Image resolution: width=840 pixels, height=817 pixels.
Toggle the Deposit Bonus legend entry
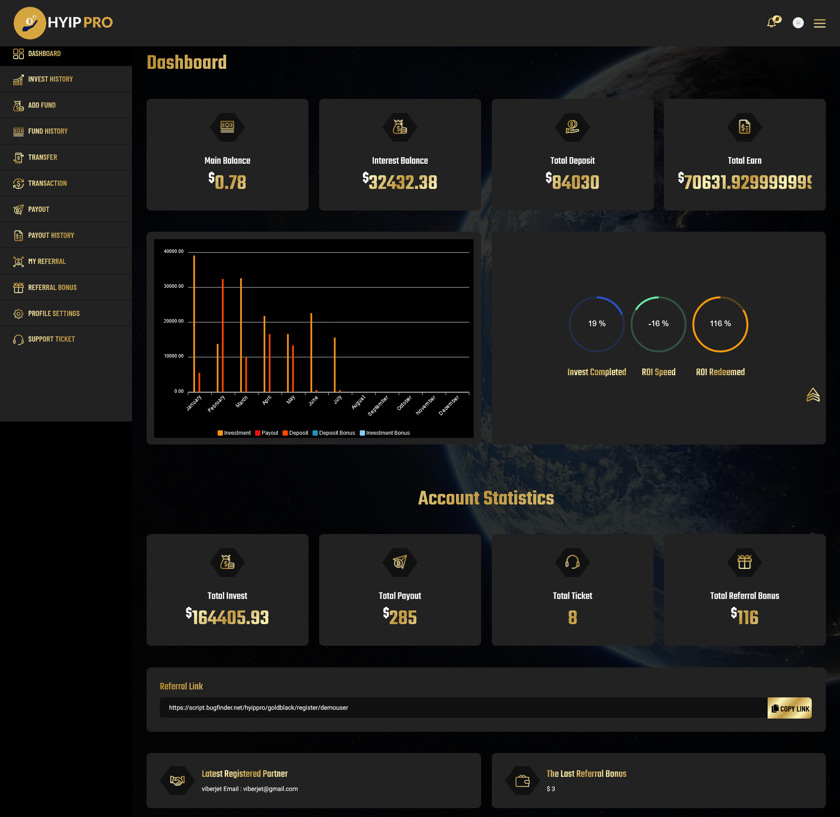click(x=334, y=433)
